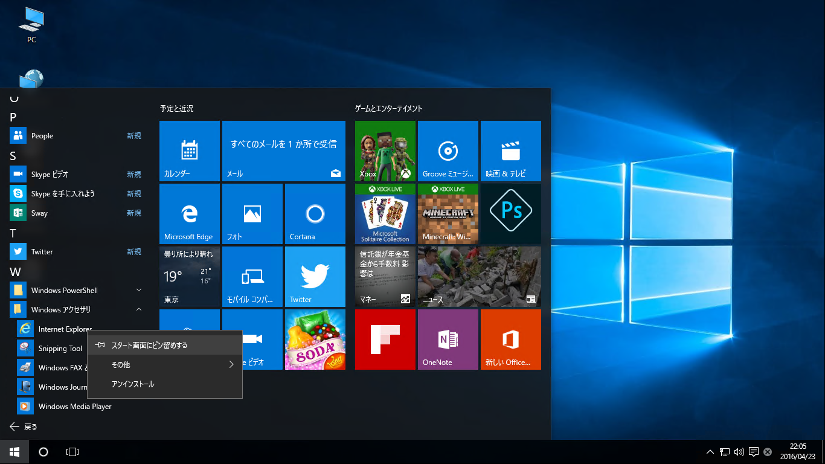Open the フォト tile
Image resolution: width=825 pixels, height=464 pixels.
click(x=252, y=214)
